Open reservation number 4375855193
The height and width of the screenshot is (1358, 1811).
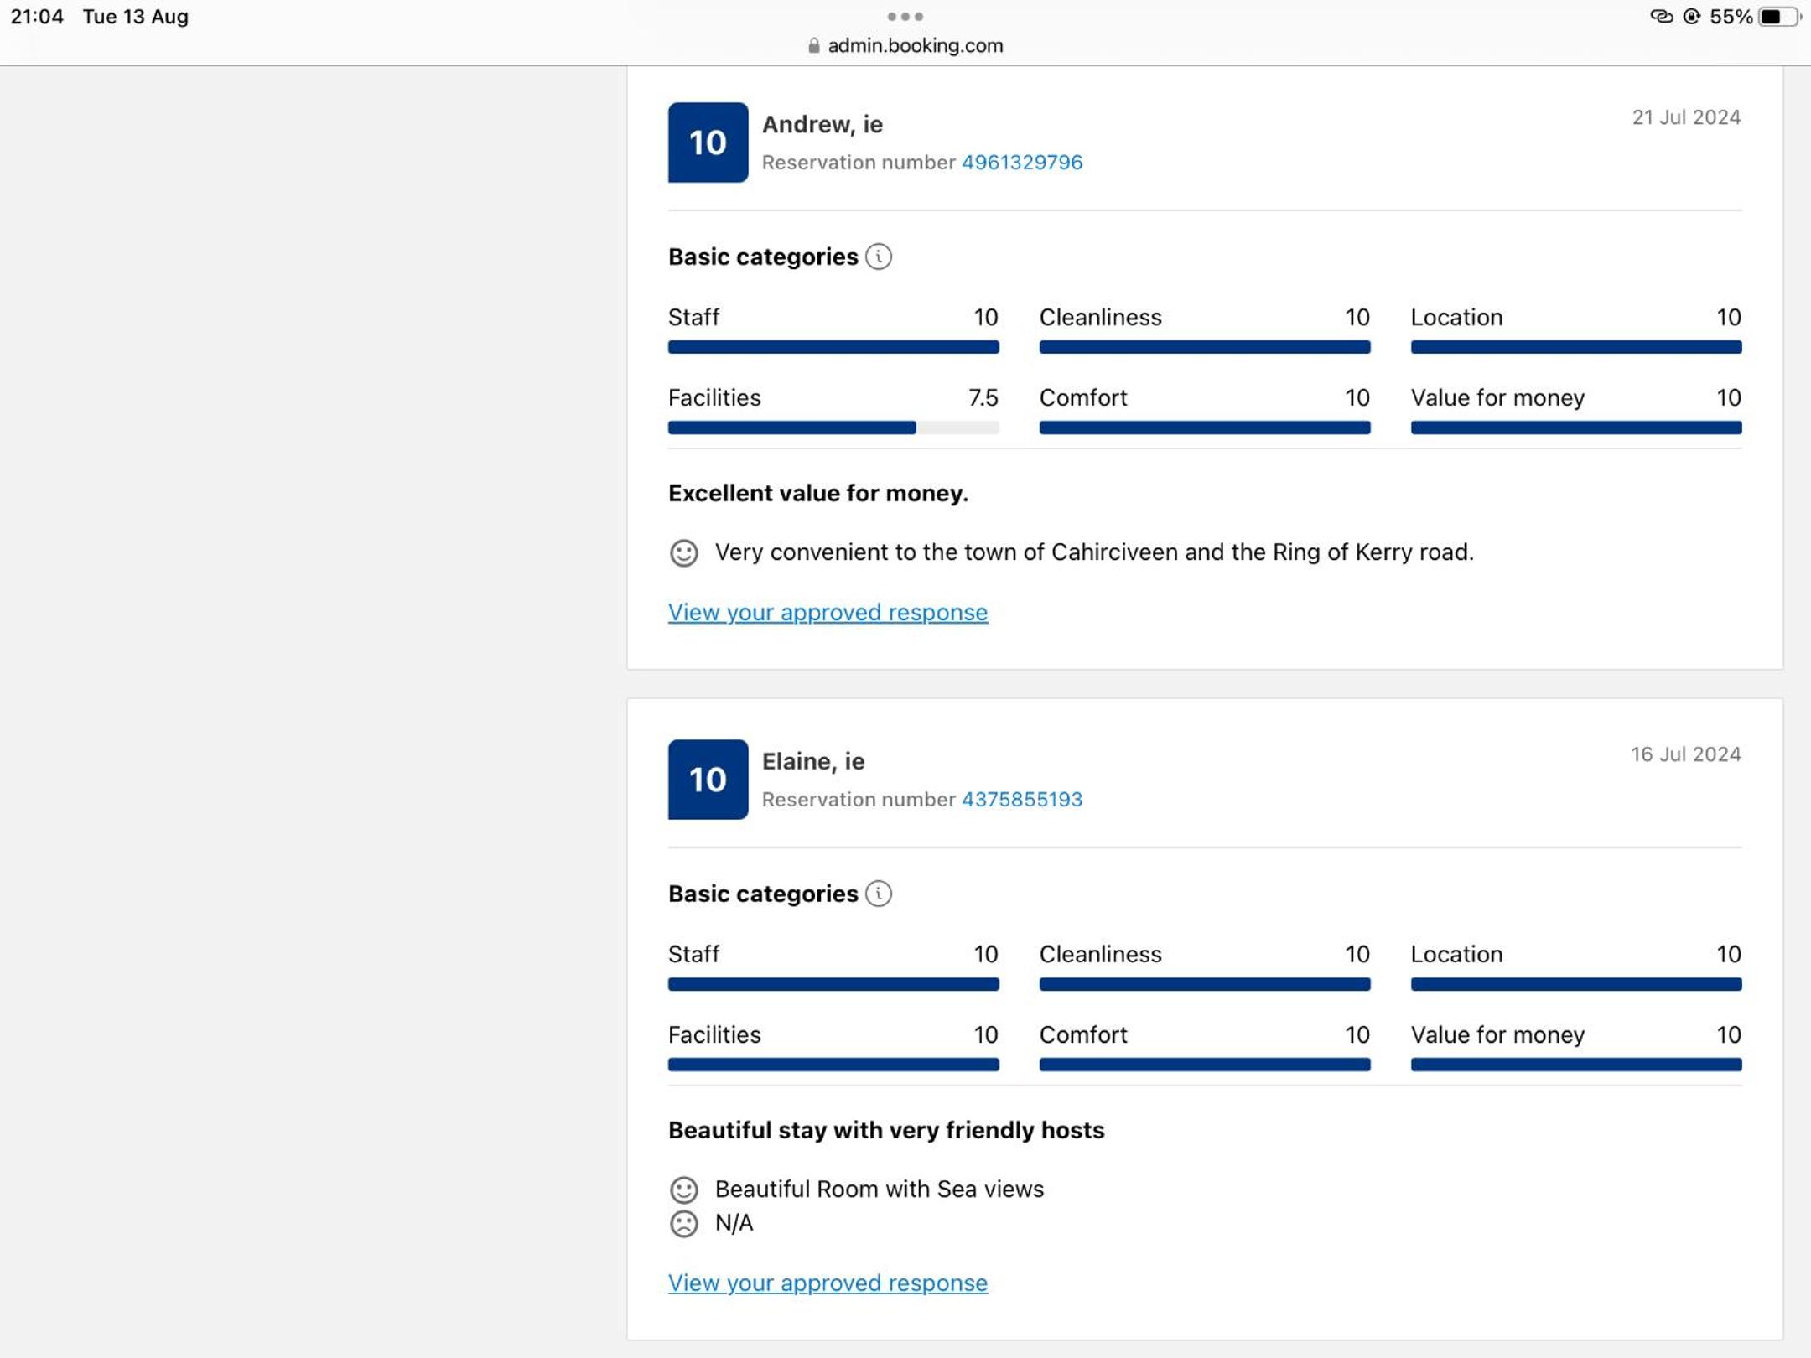point(1021,800)
